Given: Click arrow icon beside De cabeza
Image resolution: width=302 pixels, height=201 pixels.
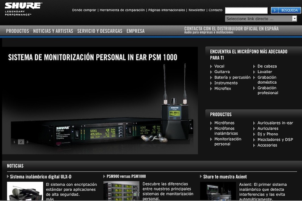Looking at the screenshot, I should pyautogui.click(x=254, y=66).
